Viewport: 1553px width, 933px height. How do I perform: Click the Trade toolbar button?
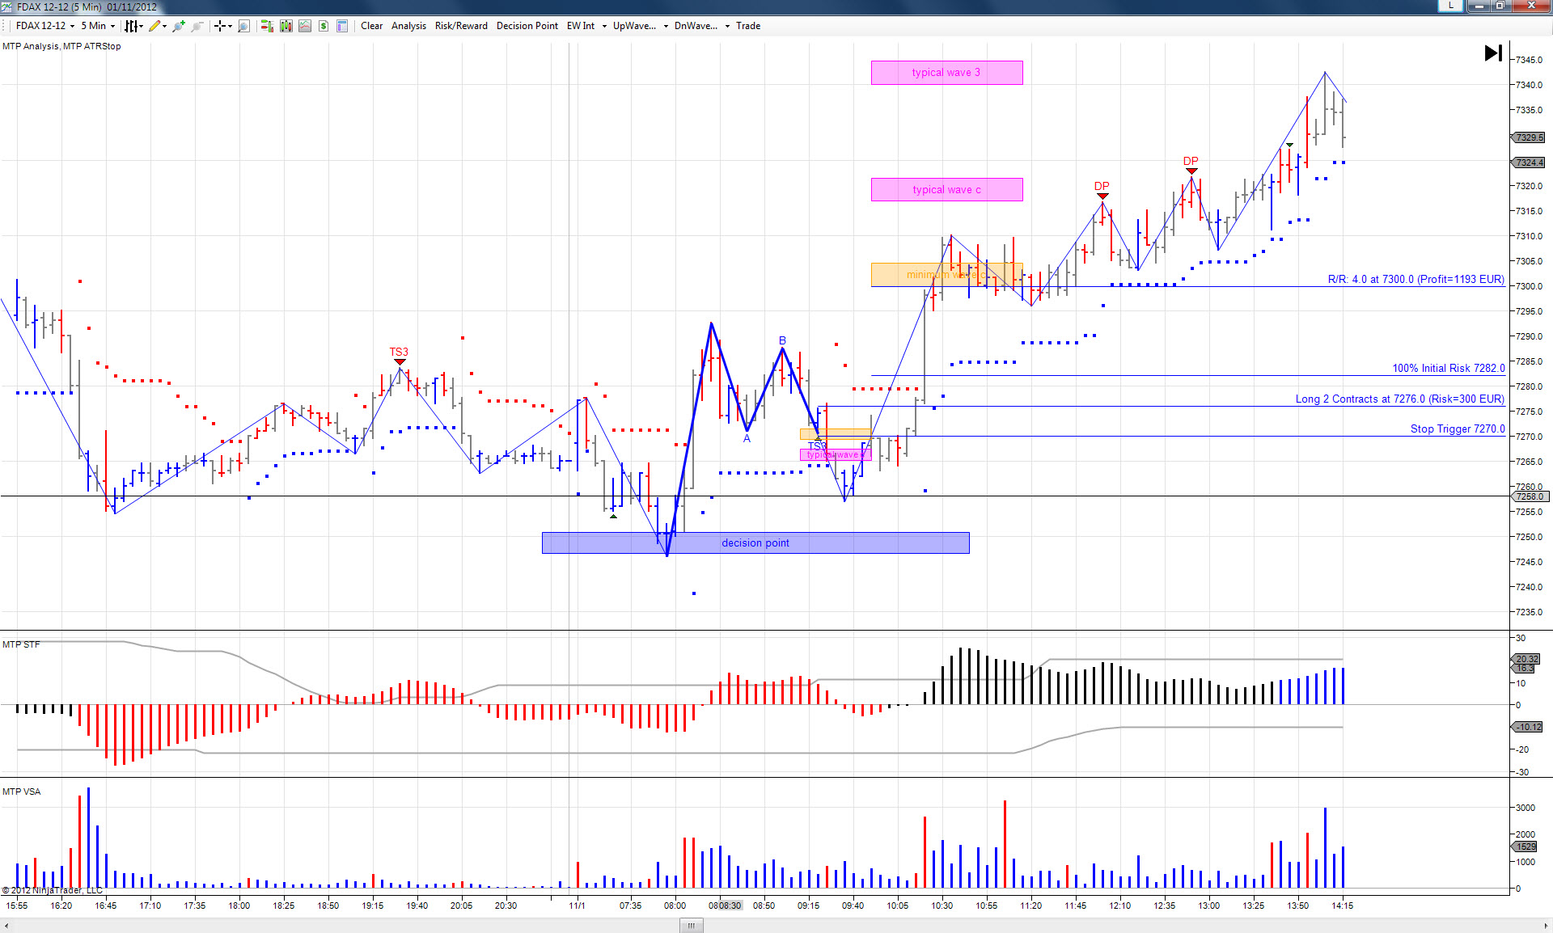click(748, 26)
